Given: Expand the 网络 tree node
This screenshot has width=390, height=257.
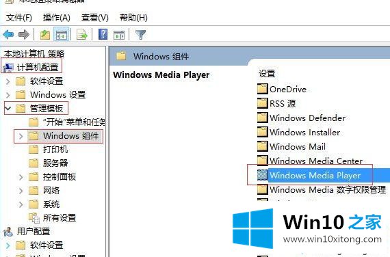Looking at the screenshot, I should (21, 191).
